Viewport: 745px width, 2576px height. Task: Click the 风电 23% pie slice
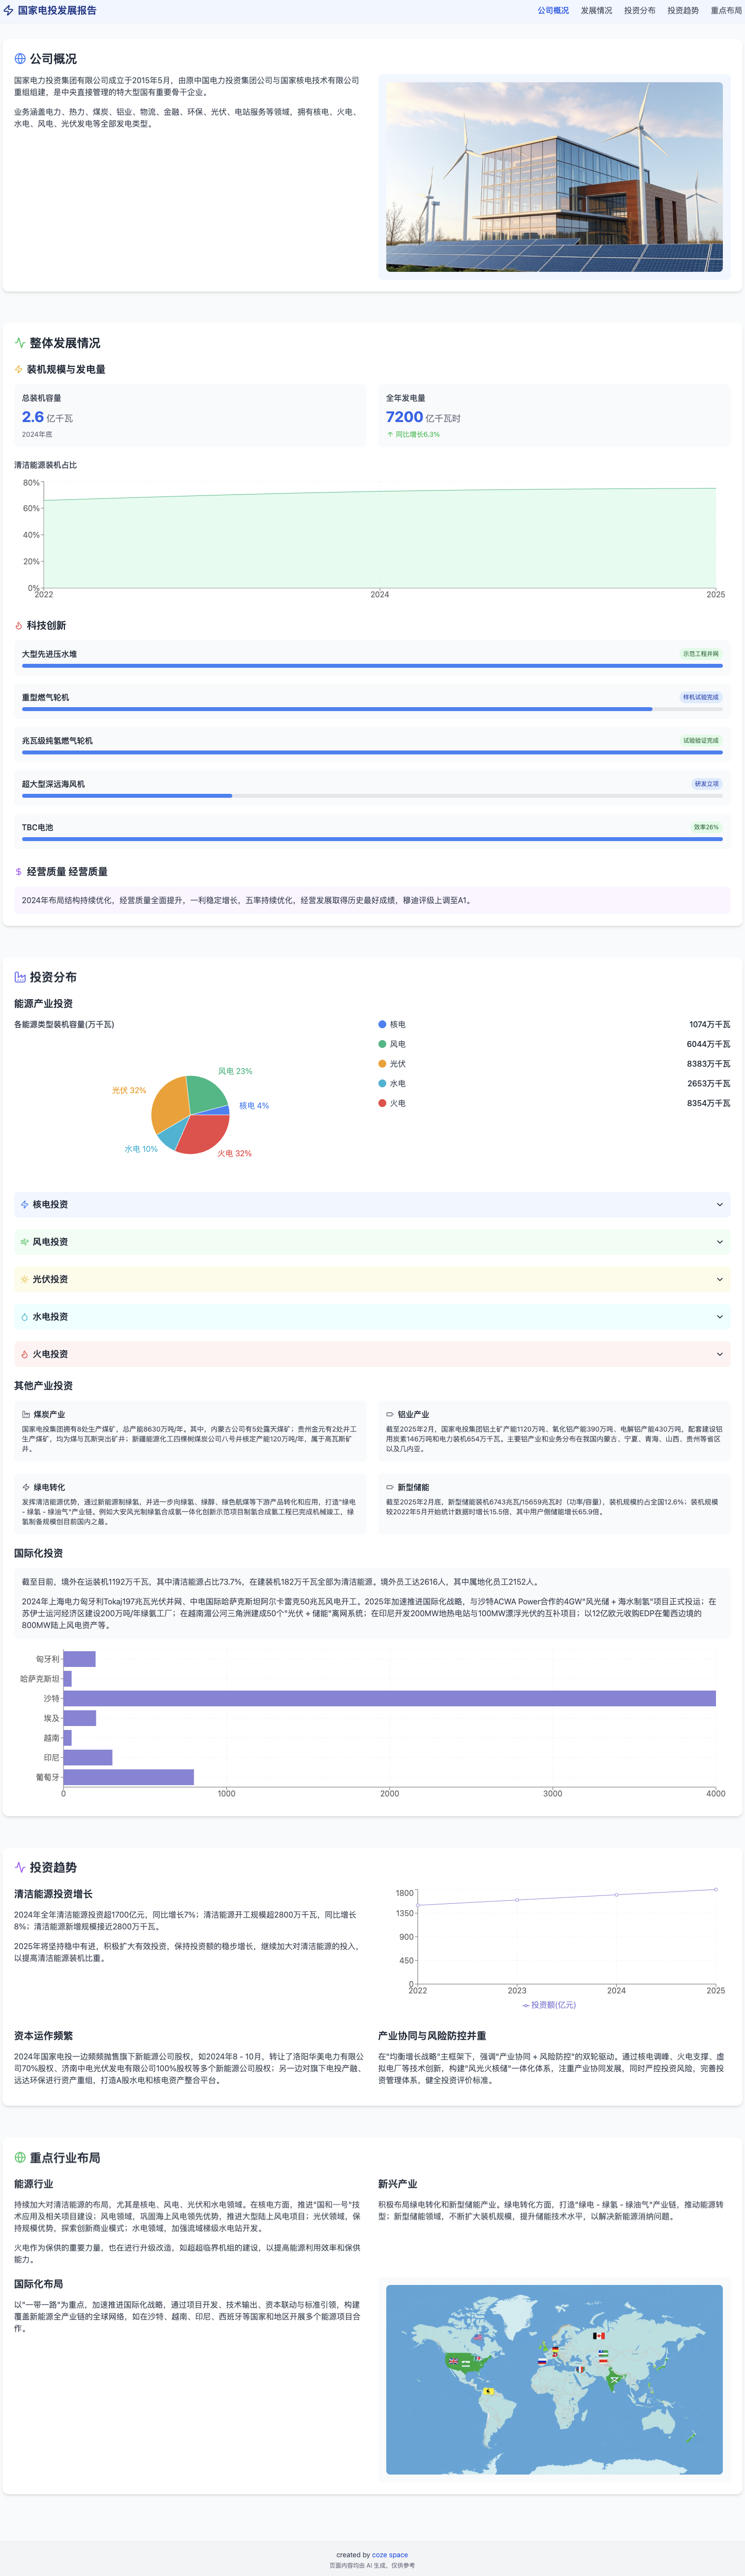click(x=206, y=1094)
